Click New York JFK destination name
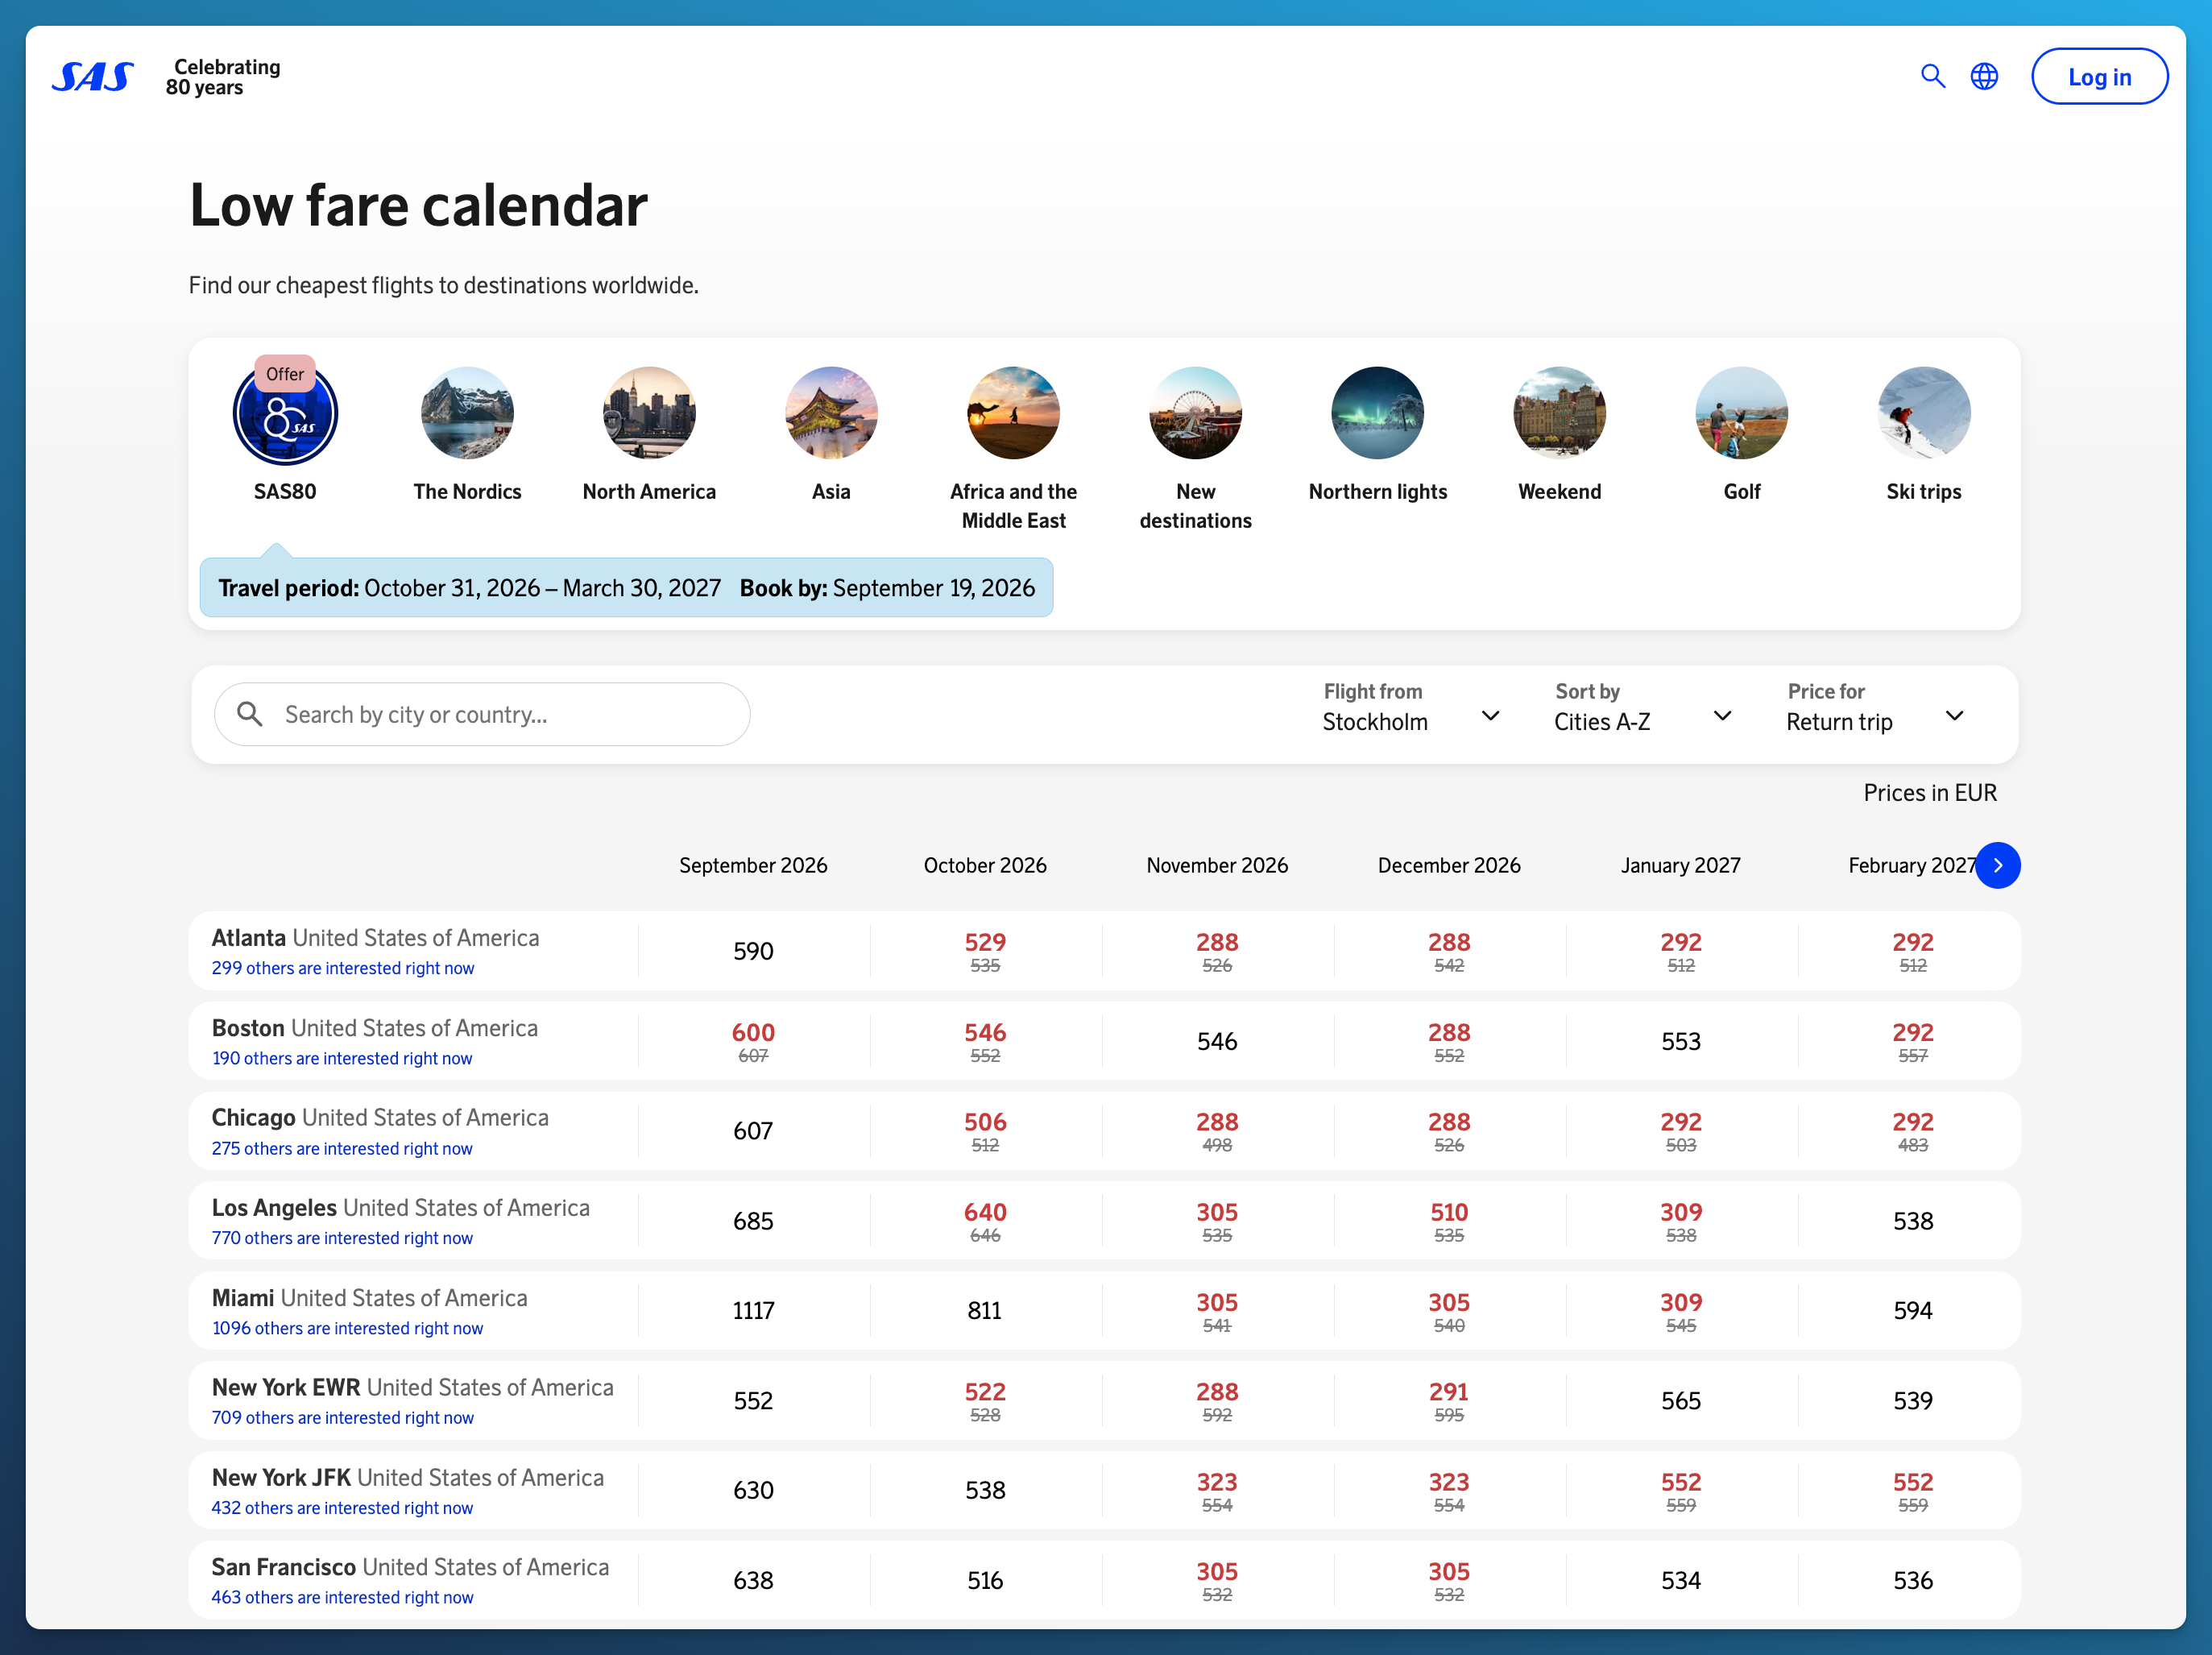 point(281,1477)
